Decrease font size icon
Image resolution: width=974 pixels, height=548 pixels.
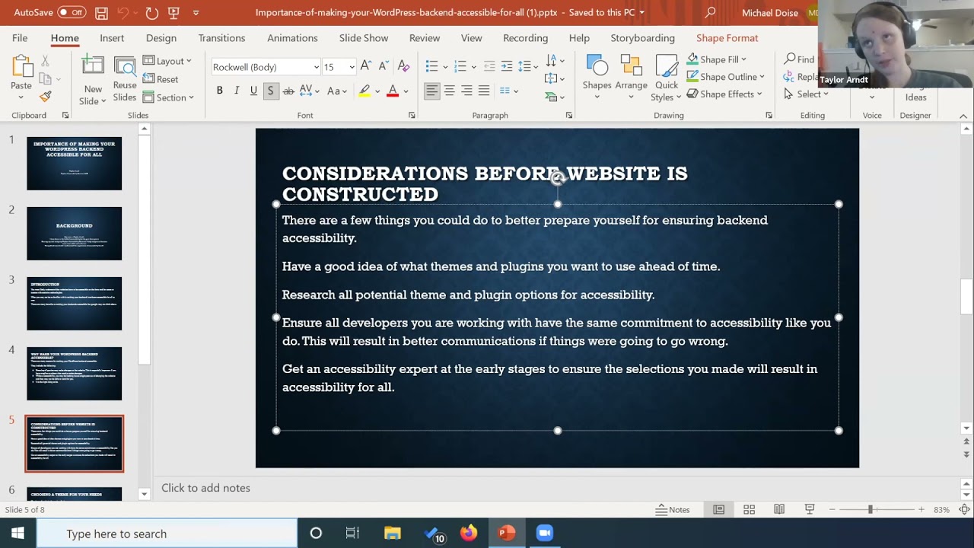(x=384, y=66)
